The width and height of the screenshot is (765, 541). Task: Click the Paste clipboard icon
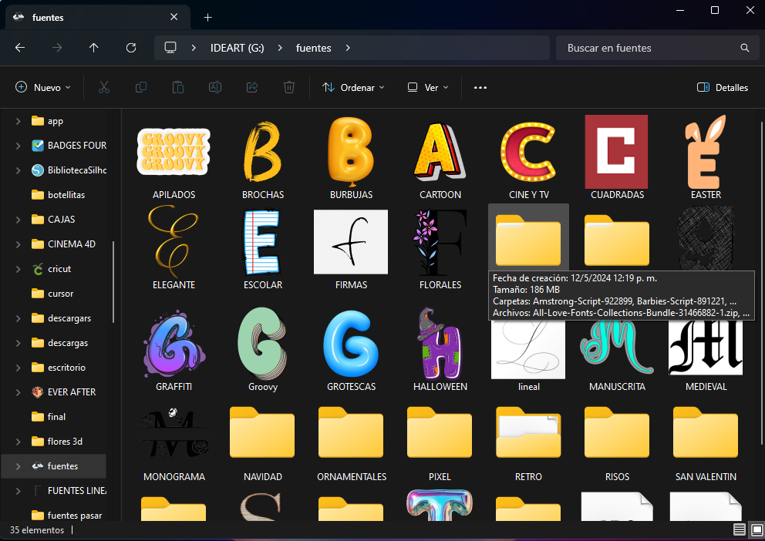[x=178, y=88]
